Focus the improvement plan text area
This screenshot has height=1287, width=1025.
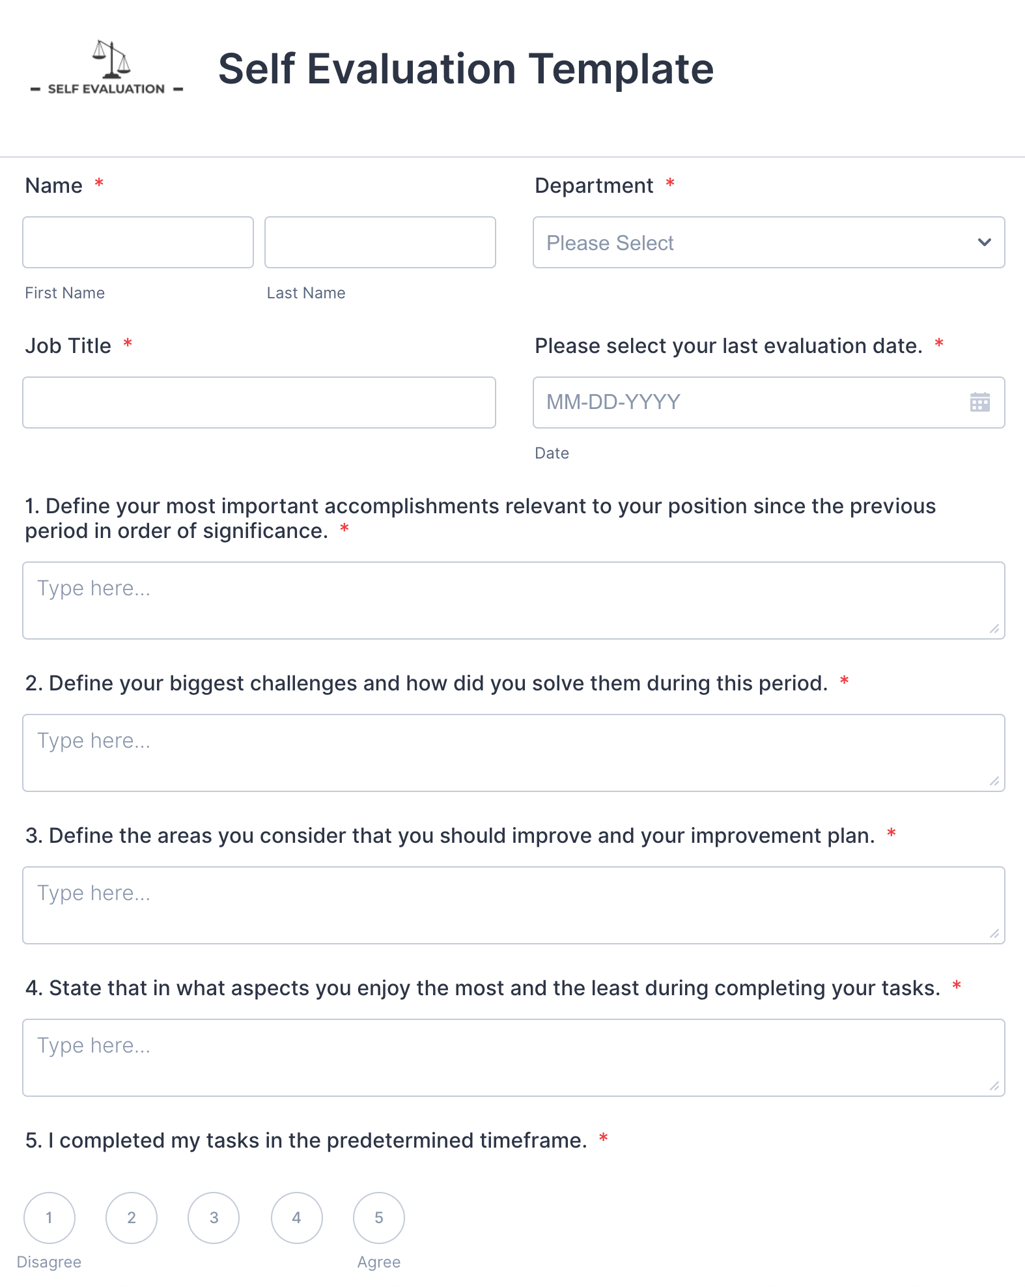[513, 905]
